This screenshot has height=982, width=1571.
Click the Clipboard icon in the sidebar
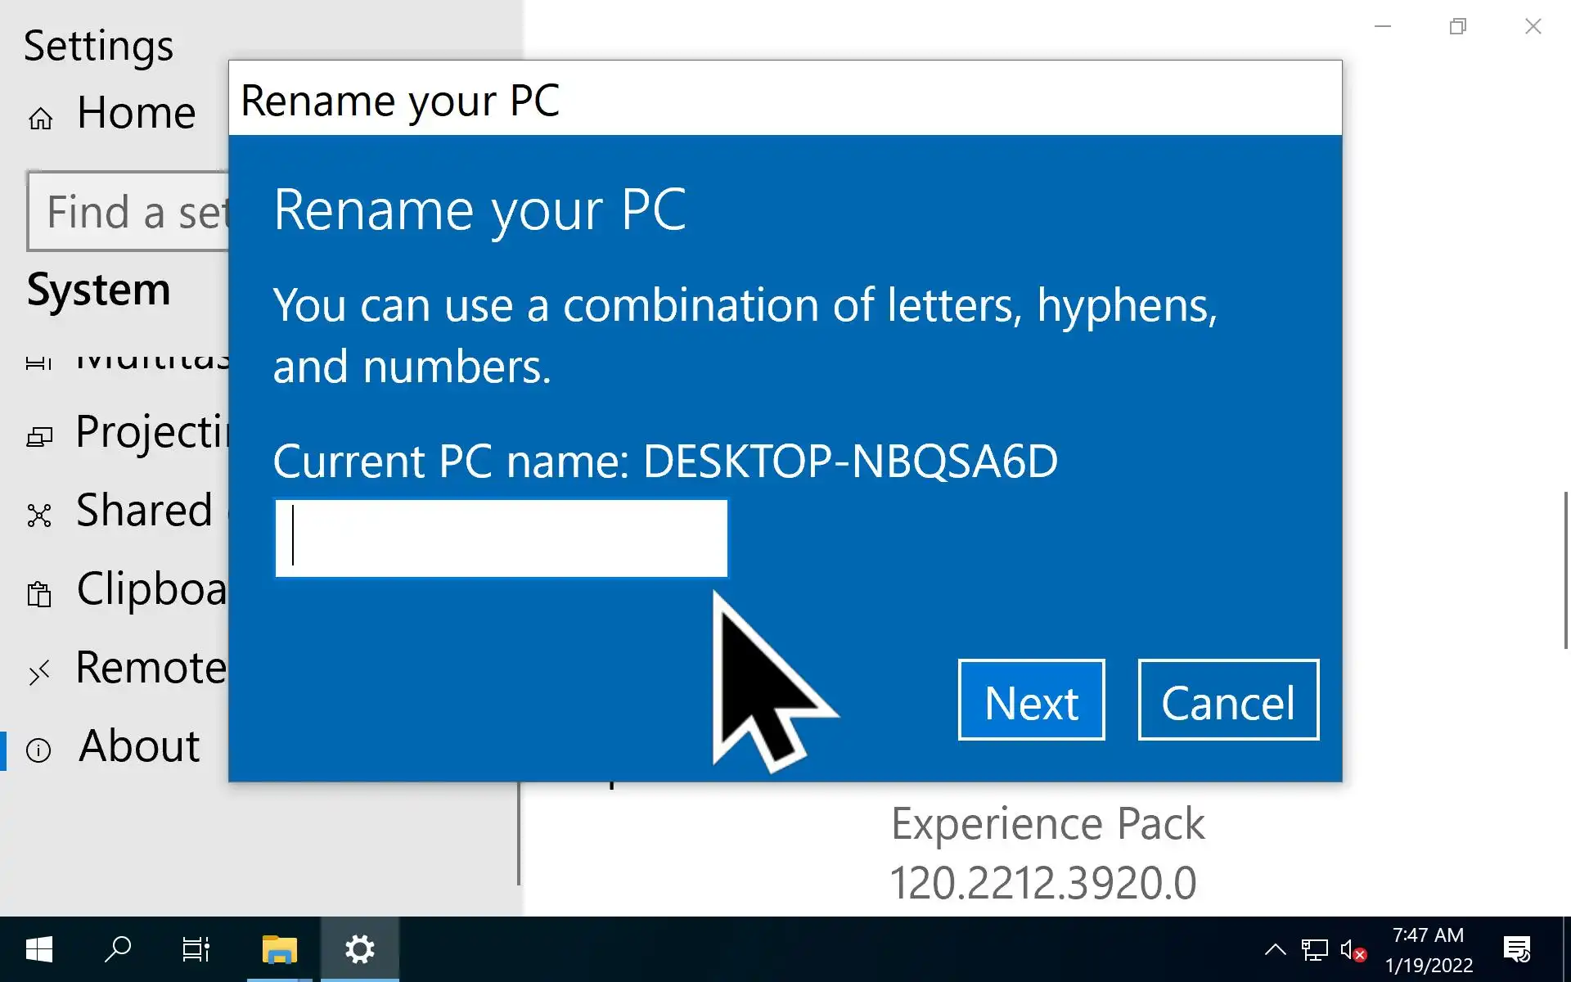[x=39, y=592]
